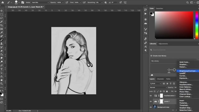Select the Type tool
The image size is (199, 112).
coord(2,69)
